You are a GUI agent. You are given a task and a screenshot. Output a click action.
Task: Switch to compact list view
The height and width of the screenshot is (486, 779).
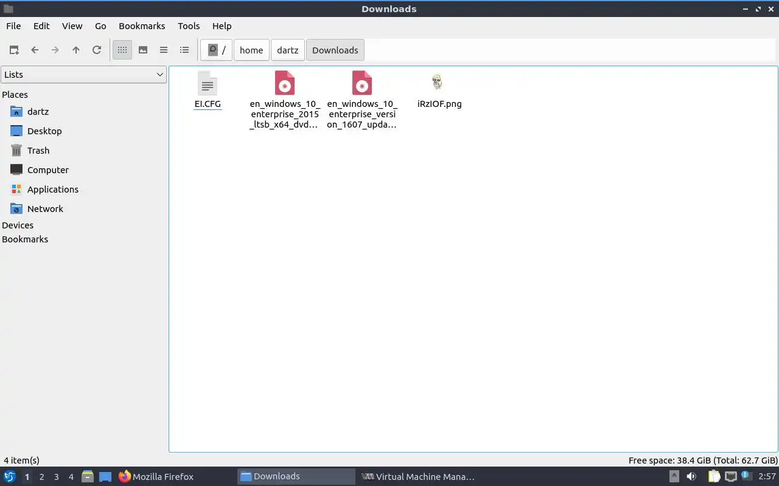pos(164,50)
